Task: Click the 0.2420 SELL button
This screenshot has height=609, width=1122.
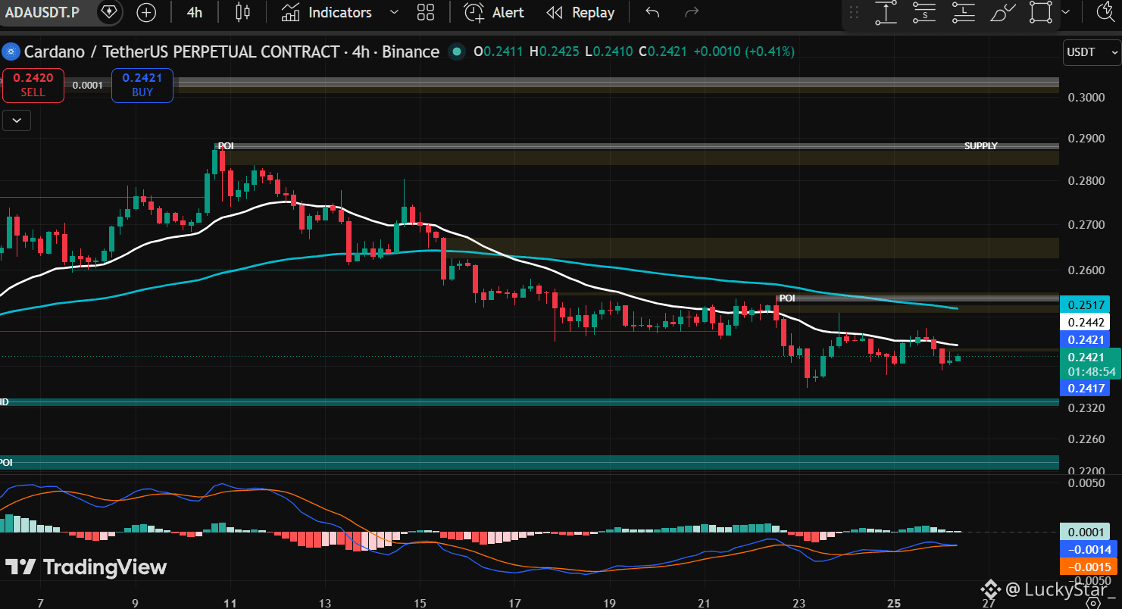Action: [33, 85]
